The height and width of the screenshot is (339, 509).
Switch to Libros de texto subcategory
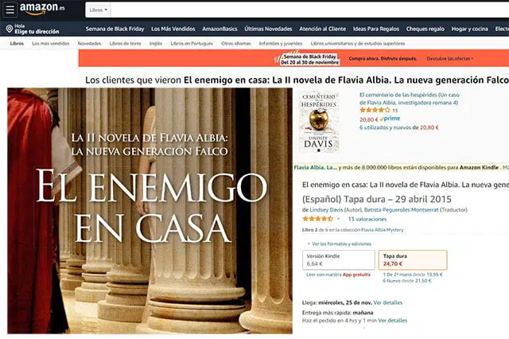point(125,44)
